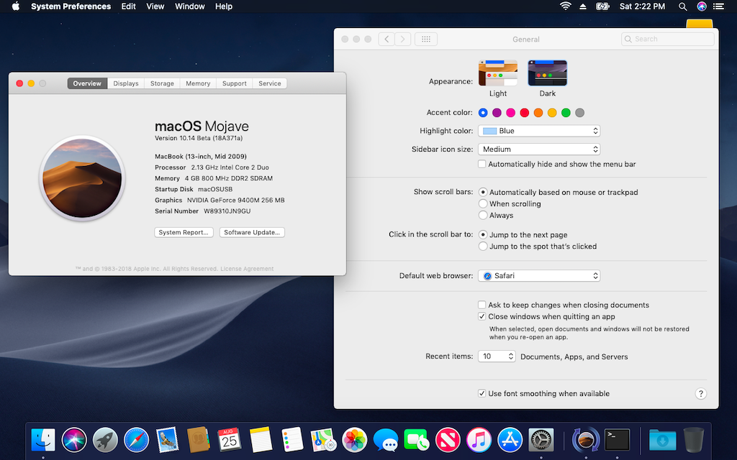Open Mail stamp icon in Dock
The height and width of the screenshot is (460, 737).
tap(167, 440)
